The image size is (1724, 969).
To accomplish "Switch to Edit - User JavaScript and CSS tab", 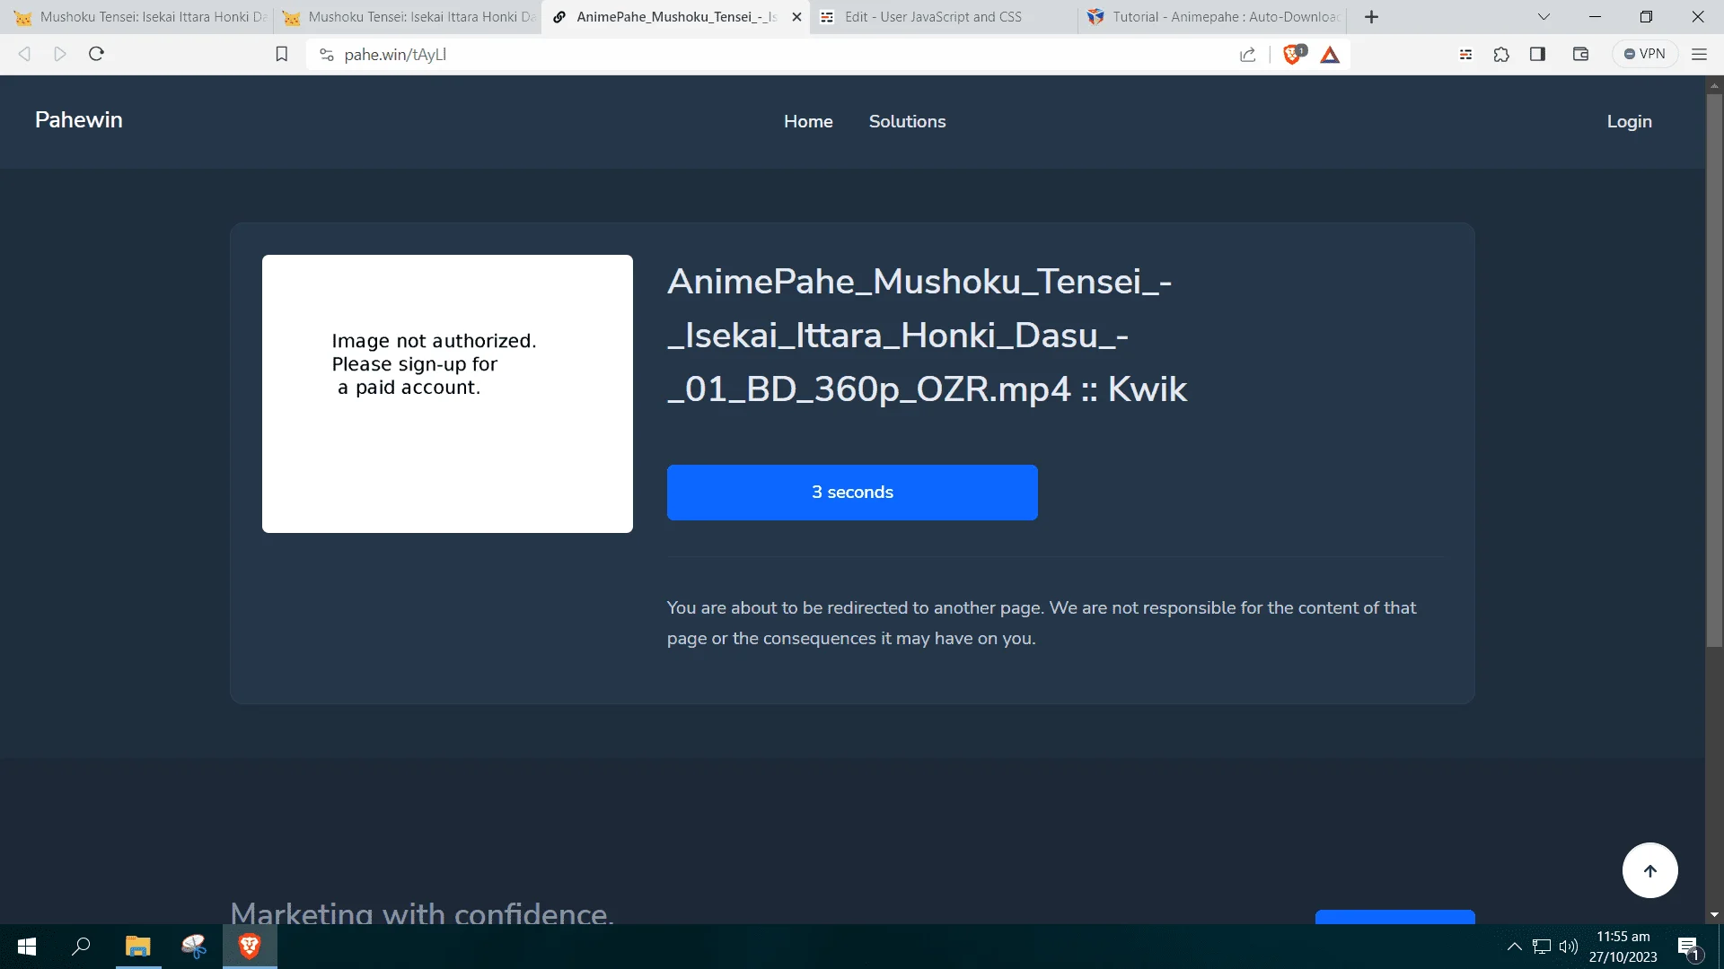I will 943,17.
